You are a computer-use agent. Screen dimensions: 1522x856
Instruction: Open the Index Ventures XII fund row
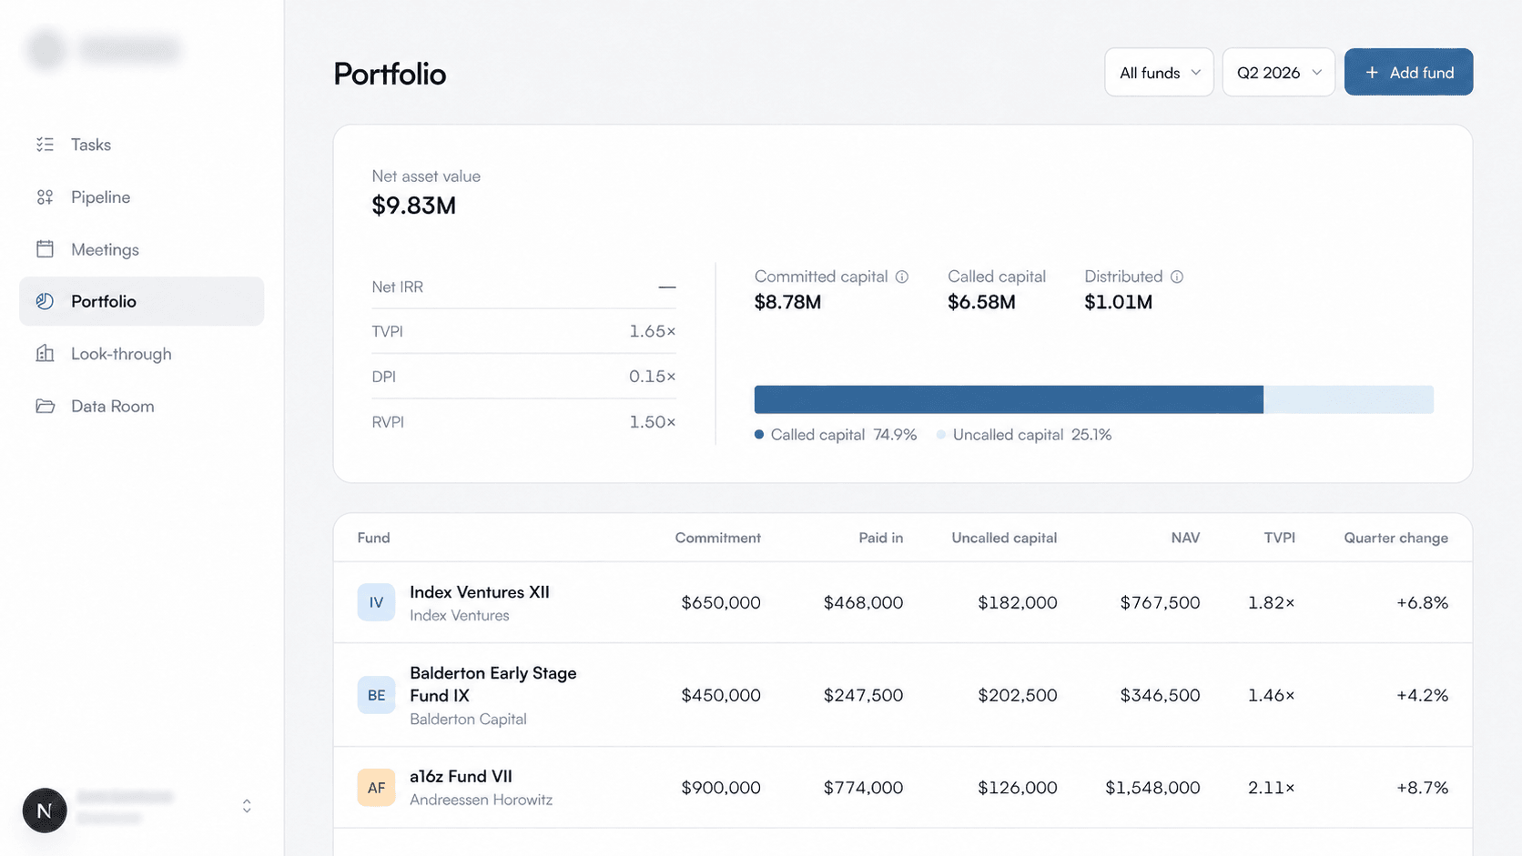coord(903,602)
